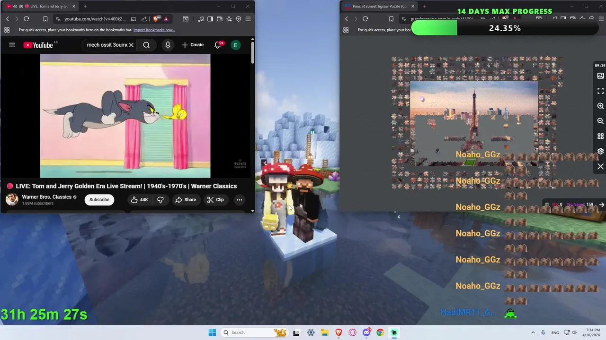Show the puzzle preview image
Viewport: 606px width, 340px height.
(600, 76)
